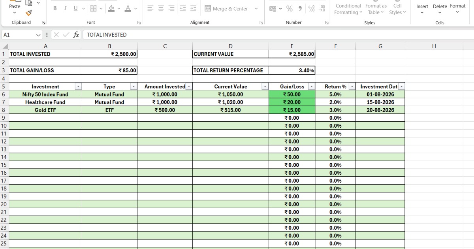Apply Percent Style format
The image size is (474, 249).
point(290,9)
